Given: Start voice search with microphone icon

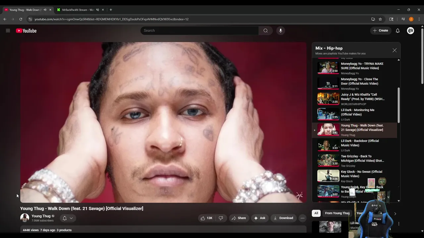Looking at the screenshot, I should coord(281,31).
